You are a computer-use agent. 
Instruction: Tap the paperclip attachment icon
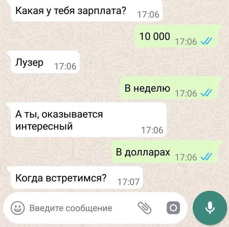144,208
